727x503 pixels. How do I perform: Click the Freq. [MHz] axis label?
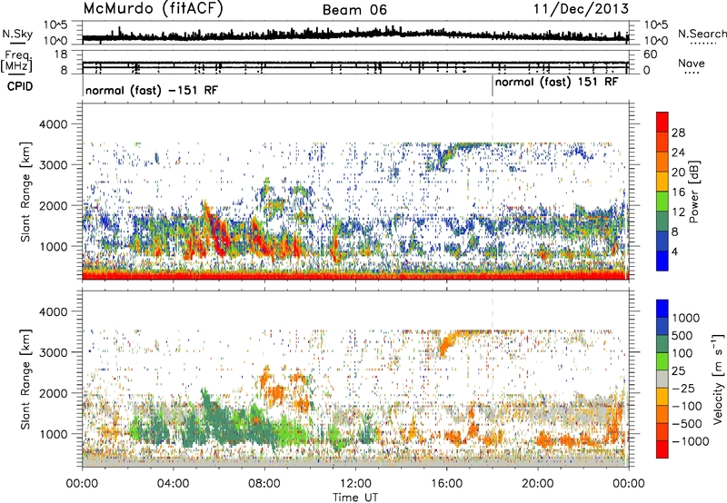(16, 62)
